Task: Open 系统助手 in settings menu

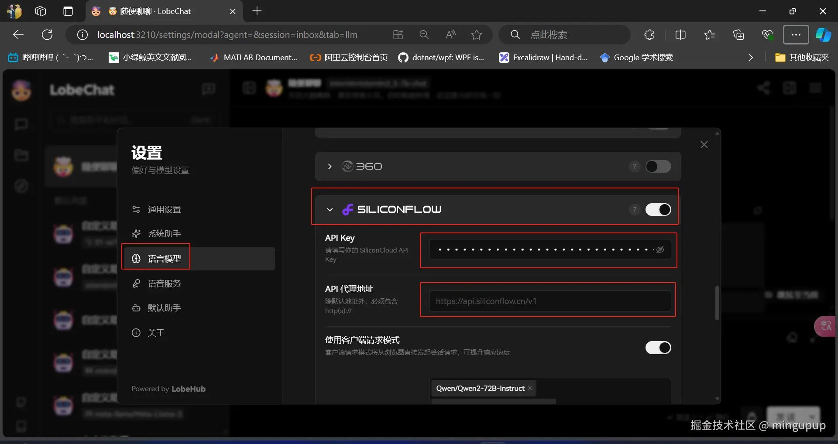Action: [200, 234]
